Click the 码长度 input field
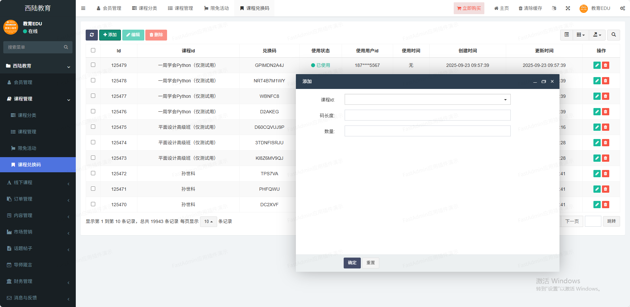Viewport: 630px width, 307px height. pos(427,115)
